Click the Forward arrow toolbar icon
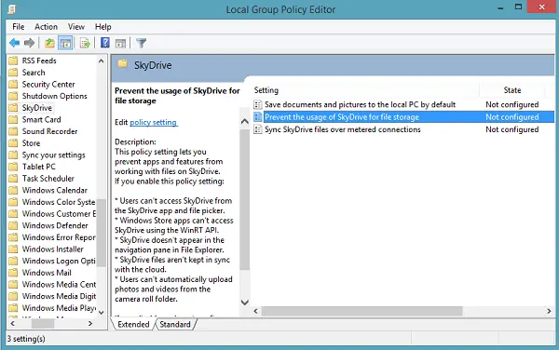This screenshot has height=350, width=559. click(29, 43)
